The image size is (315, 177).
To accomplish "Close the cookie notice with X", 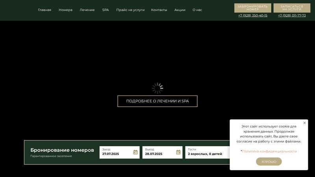I will click(x=304, y=123).
